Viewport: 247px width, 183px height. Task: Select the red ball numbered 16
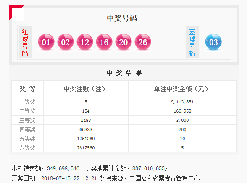[x=104, y=42]
